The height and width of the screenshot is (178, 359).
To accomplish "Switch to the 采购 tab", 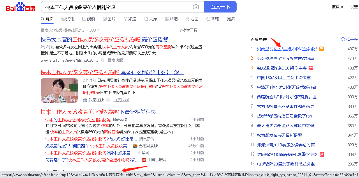I will (x=213, y=19).
